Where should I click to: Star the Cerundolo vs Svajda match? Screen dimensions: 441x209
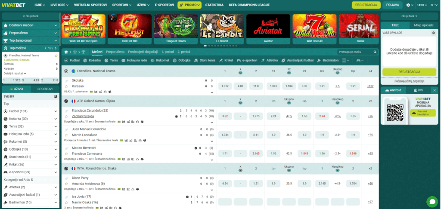(x=66, y=116)
